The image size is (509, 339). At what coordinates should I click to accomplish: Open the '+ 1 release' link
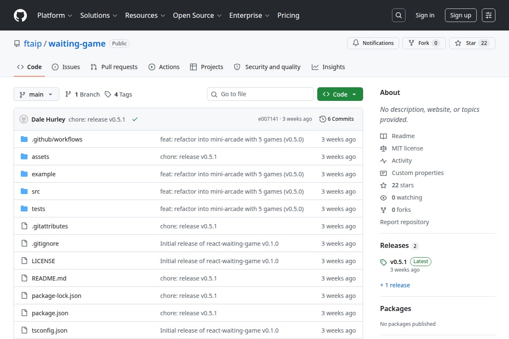point(395,285)
